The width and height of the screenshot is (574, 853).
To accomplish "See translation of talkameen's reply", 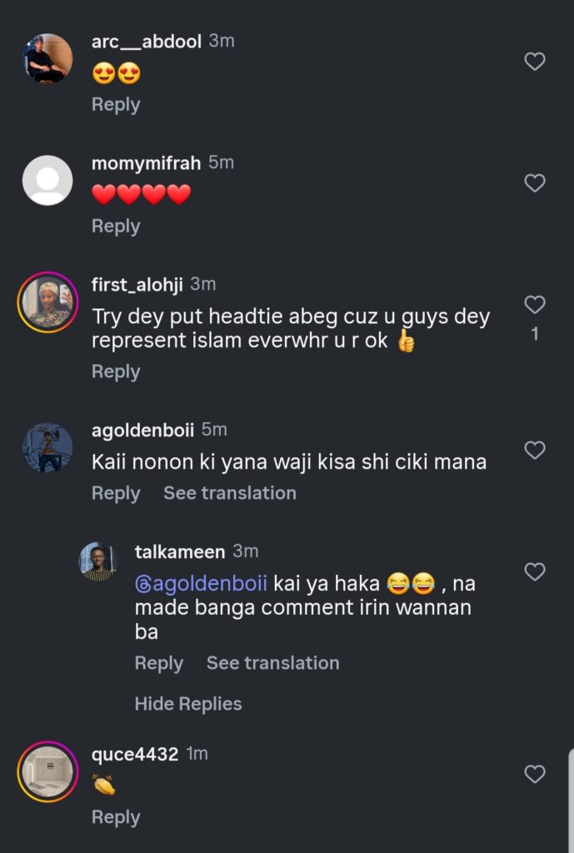I will 273,663.
